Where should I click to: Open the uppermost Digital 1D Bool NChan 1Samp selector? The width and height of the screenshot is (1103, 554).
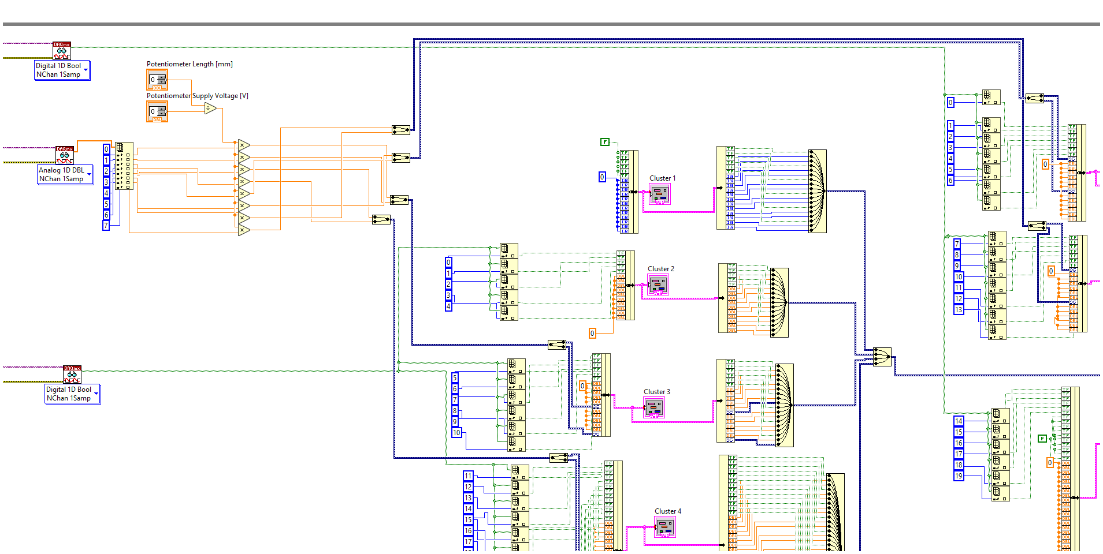[62, 70]
